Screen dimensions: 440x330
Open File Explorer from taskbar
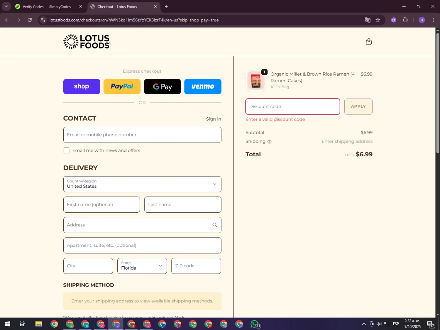39,324
